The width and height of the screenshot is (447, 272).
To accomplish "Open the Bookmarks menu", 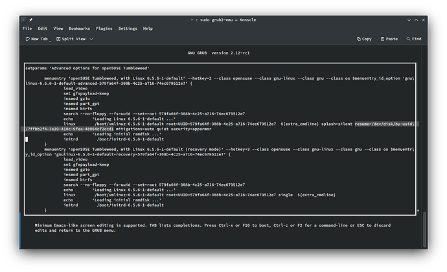I will (x=79, y=28).
